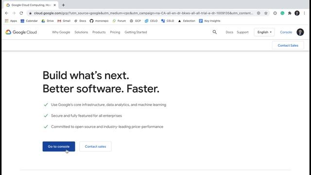The width and height of the screenshot is (311, 175).
Task: Click 'Use Google's core infrastructure' bullet text
Action: pyautogui.click(x=108, y=105)
